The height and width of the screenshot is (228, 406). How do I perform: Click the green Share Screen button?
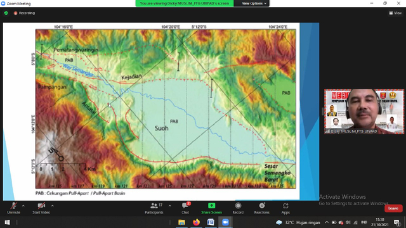211,208
